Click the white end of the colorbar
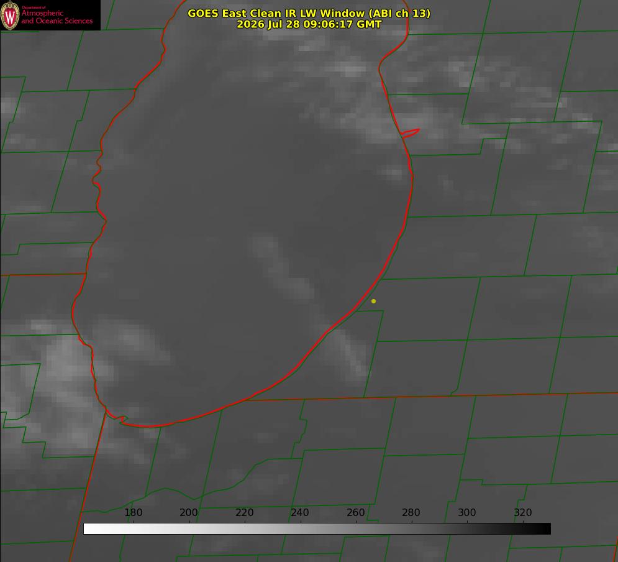618x562 pixels. tap(89, 528)
